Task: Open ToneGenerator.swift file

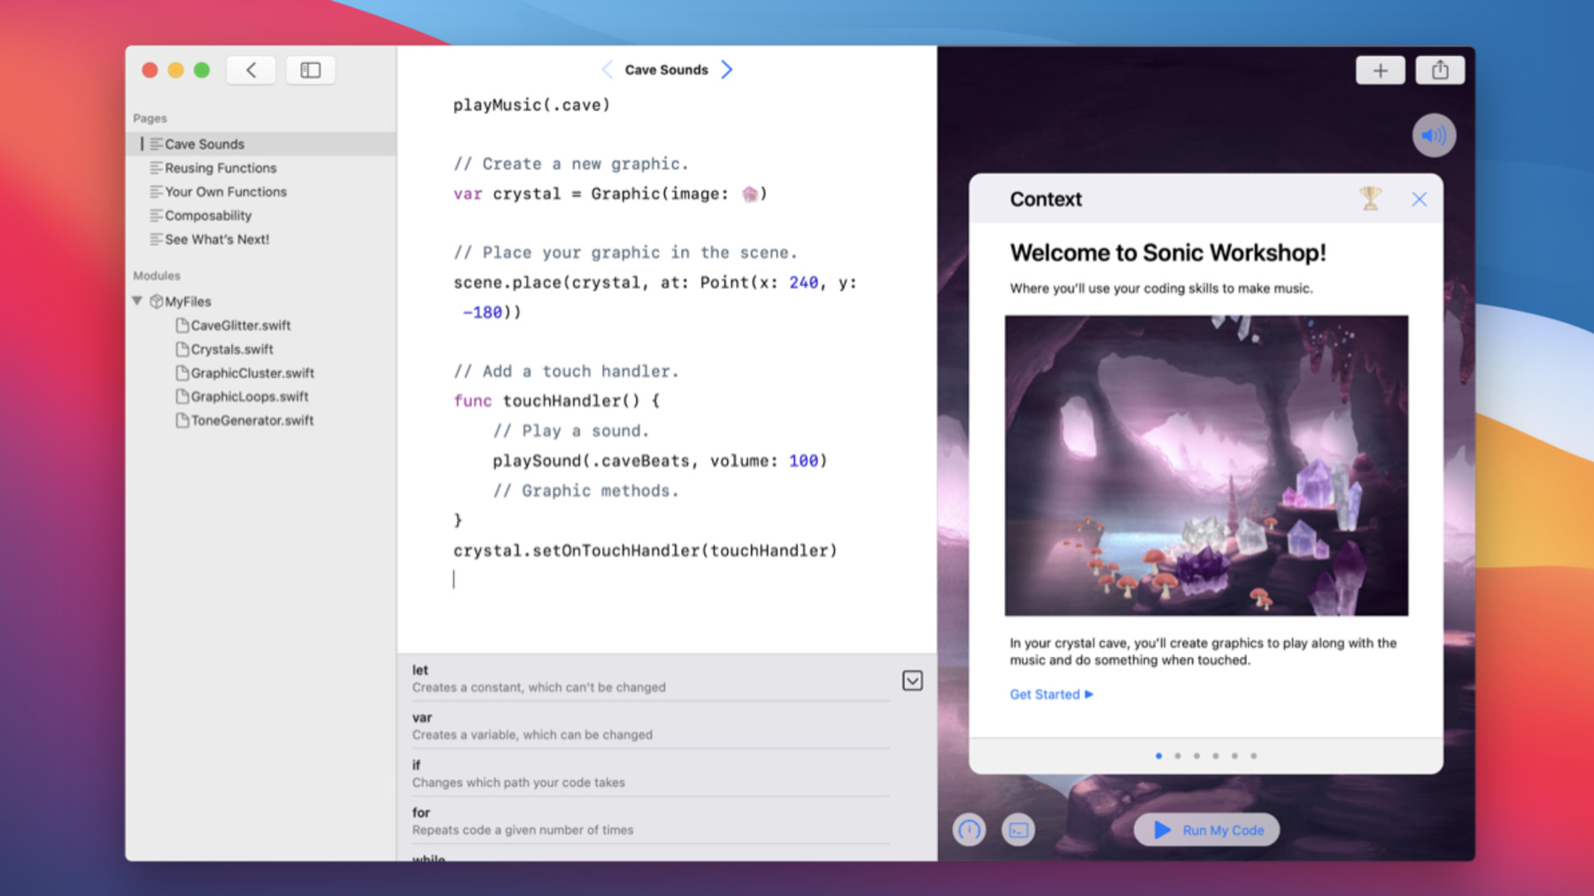Action: 260,421
